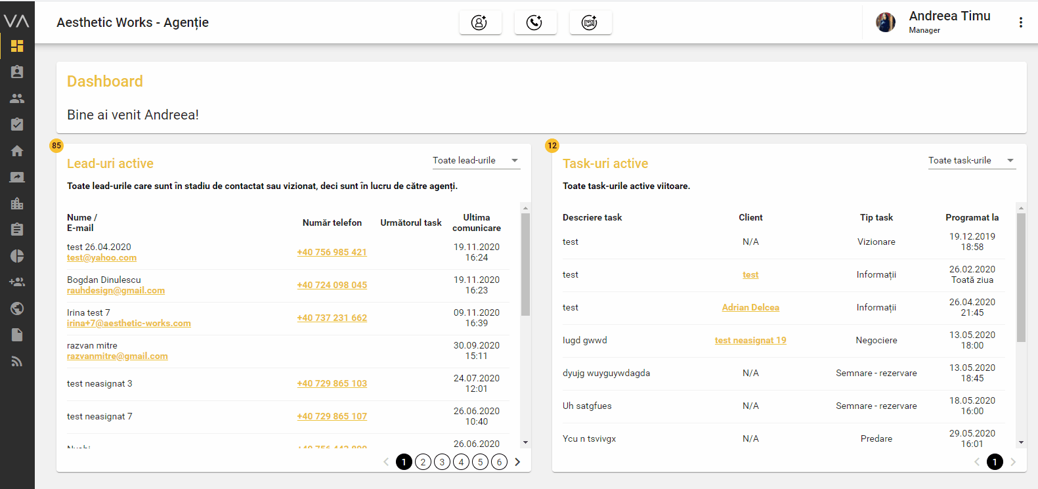Viewport: 1038px width, 489px height.
Task: Click email rauhdesign@gmail.com
Action: pyautogui.click(x=116, y=291)
